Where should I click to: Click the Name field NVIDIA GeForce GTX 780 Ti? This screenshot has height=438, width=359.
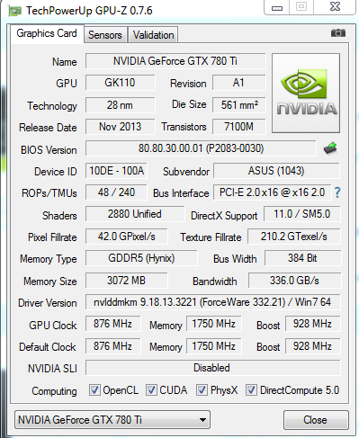click(x=175, y=61)
